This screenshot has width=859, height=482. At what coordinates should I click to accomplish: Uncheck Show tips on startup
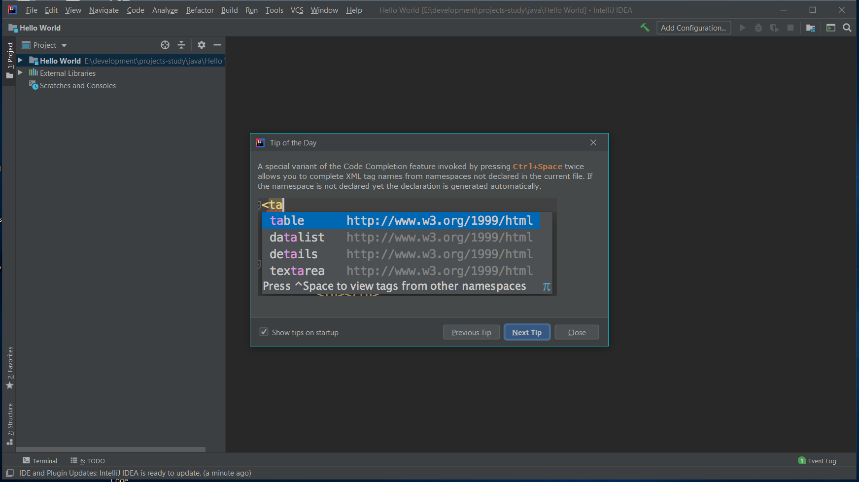pyautogui.click(x=264, y=332)
